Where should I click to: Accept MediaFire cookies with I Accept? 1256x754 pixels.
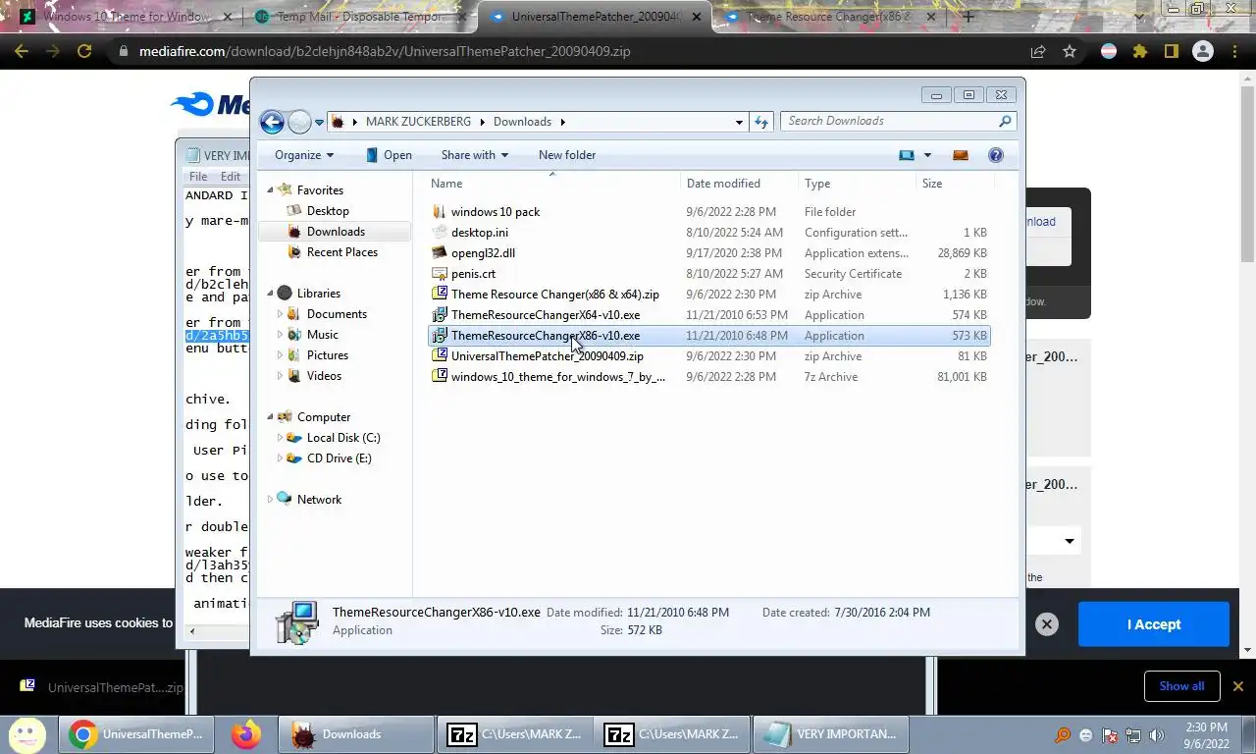click(1154, 624)
